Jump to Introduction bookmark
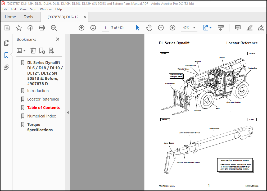 coord(38,91)
